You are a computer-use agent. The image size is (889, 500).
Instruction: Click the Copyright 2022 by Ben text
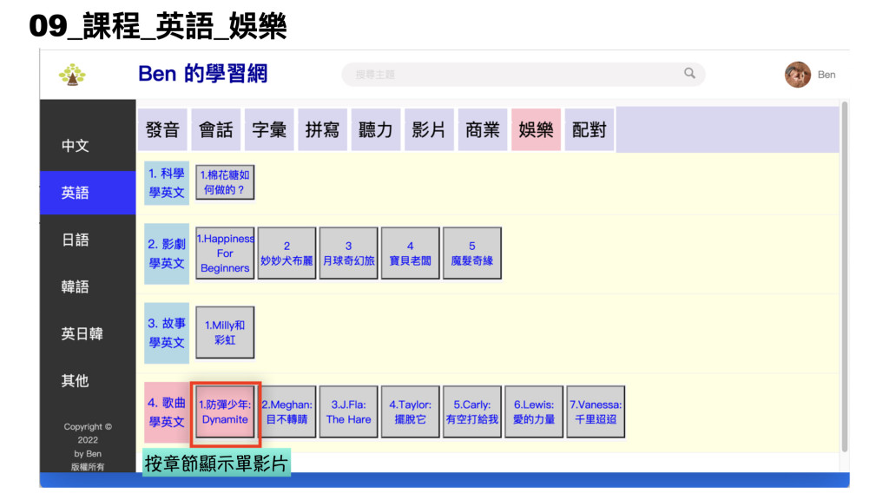pyautogui.click(x=88, y=440)
